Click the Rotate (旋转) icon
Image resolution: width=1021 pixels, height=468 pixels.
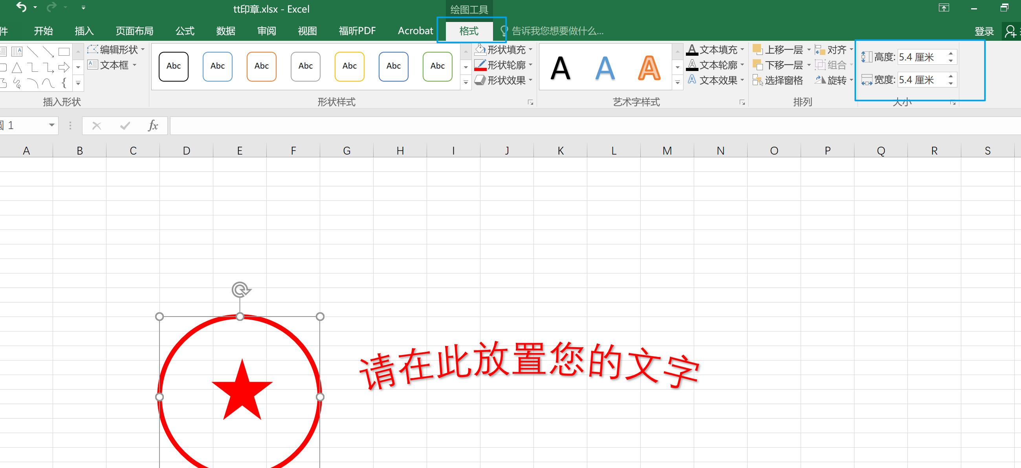click(x=819, y=80)
